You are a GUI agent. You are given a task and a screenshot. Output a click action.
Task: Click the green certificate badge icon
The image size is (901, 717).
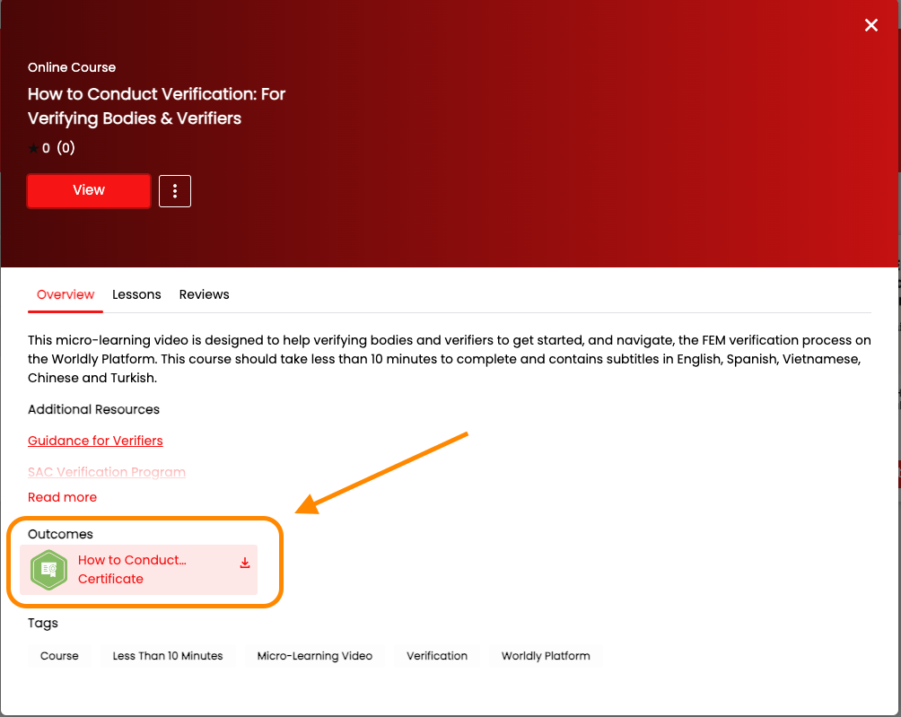tap(48, 570)
